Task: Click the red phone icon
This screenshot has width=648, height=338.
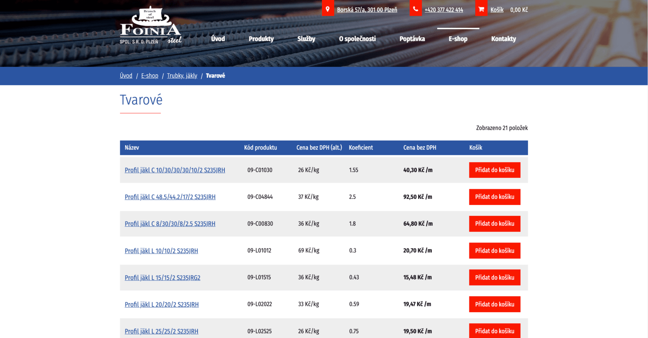Action: click(416, 9)
